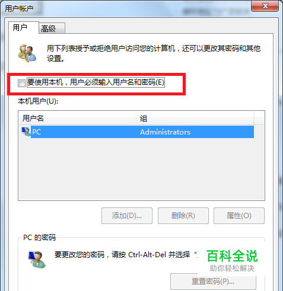Sort list by 组 column header
Image resolution: width=283 pixels, height=291 pixels.
[195, 118]
